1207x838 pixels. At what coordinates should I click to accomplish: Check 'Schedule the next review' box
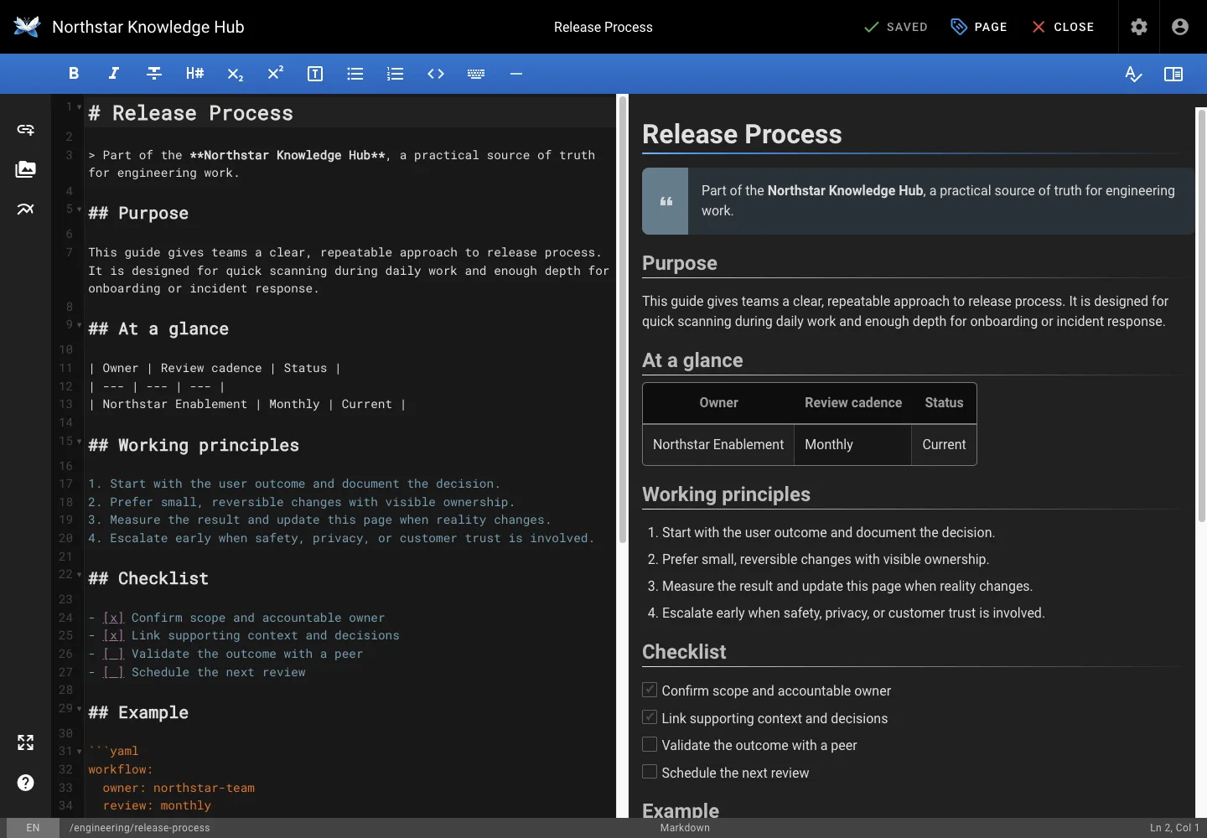(650, 772)
